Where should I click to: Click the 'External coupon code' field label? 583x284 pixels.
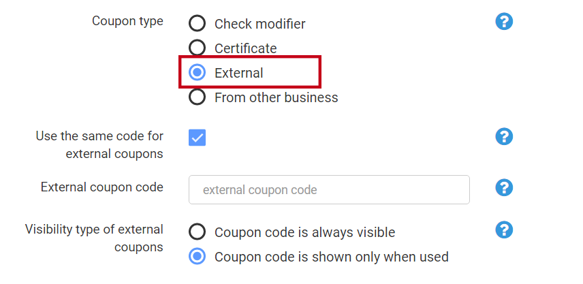pos(102,187)
